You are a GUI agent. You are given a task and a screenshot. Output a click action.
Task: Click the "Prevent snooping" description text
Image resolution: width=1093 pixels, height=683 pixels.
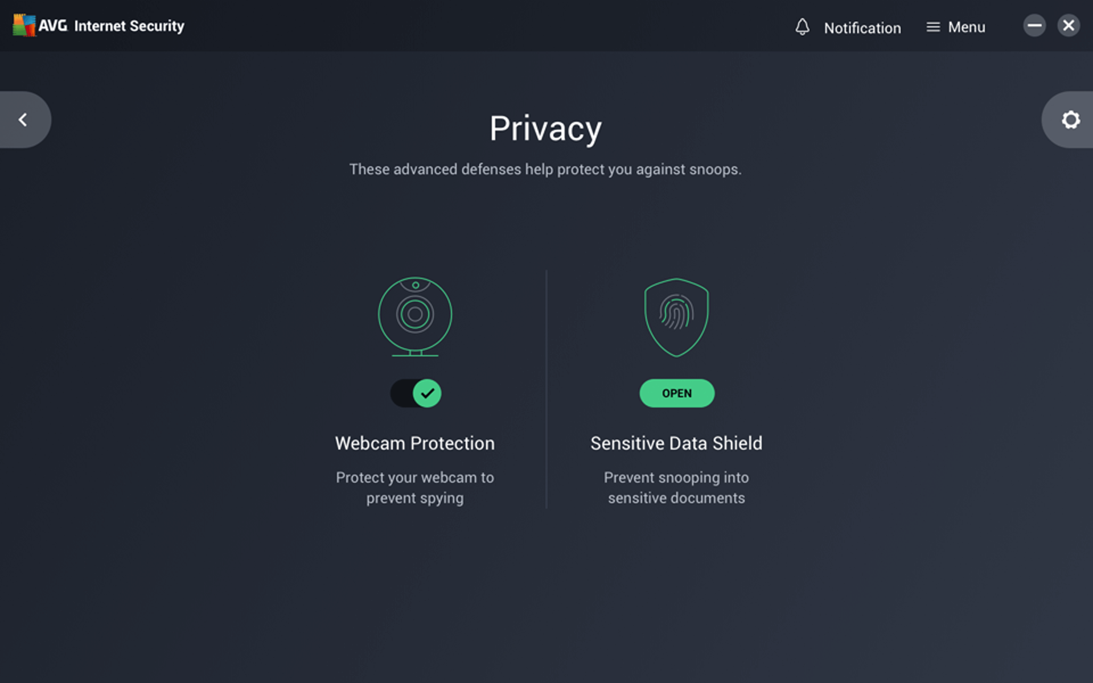click(676, 488)
